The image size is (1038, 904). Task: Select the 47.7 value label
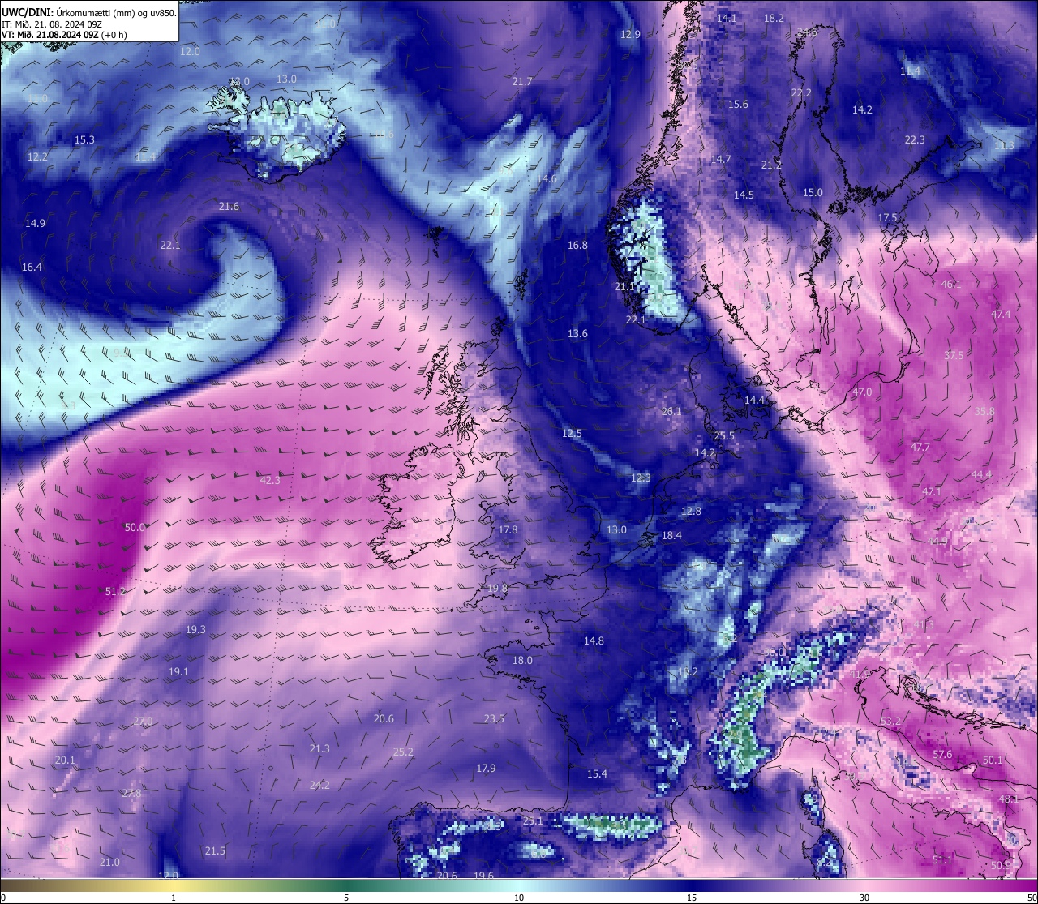point(920,447)
